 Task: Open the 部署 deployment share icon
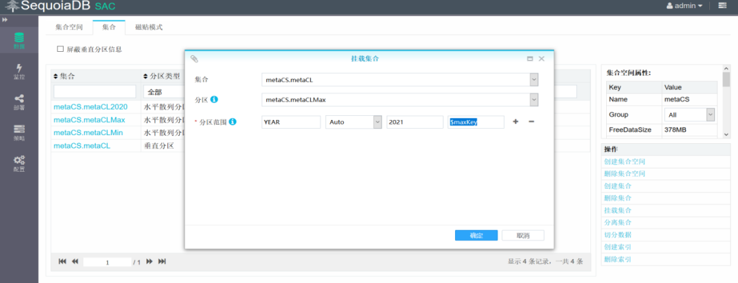[19, 102]
